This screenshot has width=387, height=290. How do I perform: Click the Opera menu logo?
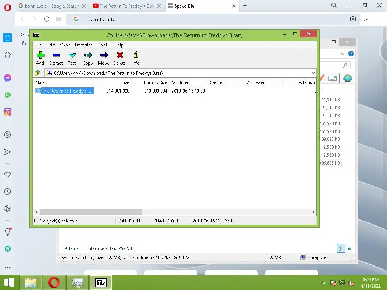(x=8, y=8)
